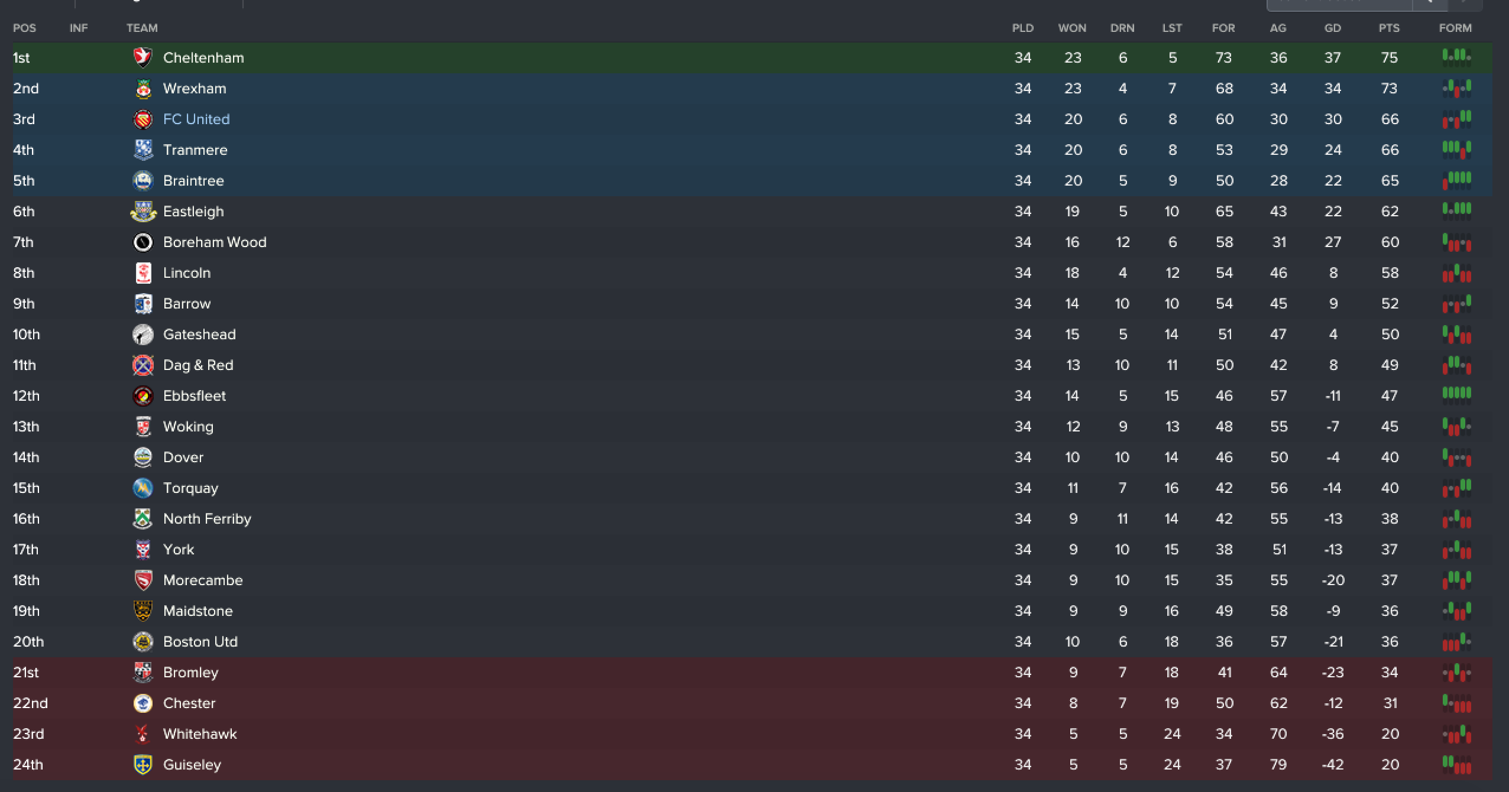Click Cheltenham's form bars in first row

pyautogui.click(x=1456, y=56)
